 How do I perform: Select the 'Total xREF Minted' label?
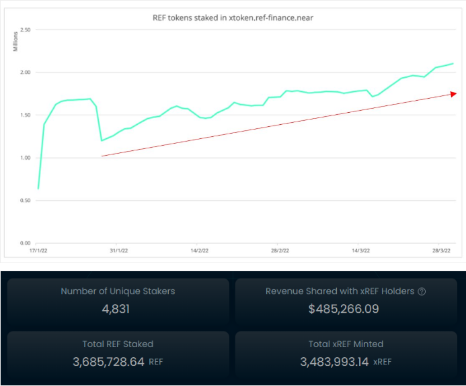click(x=346, y=344)
